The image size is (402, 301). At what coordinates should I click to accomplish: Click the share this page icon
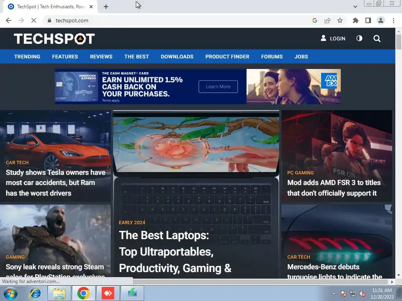click(x=327, y=20)
